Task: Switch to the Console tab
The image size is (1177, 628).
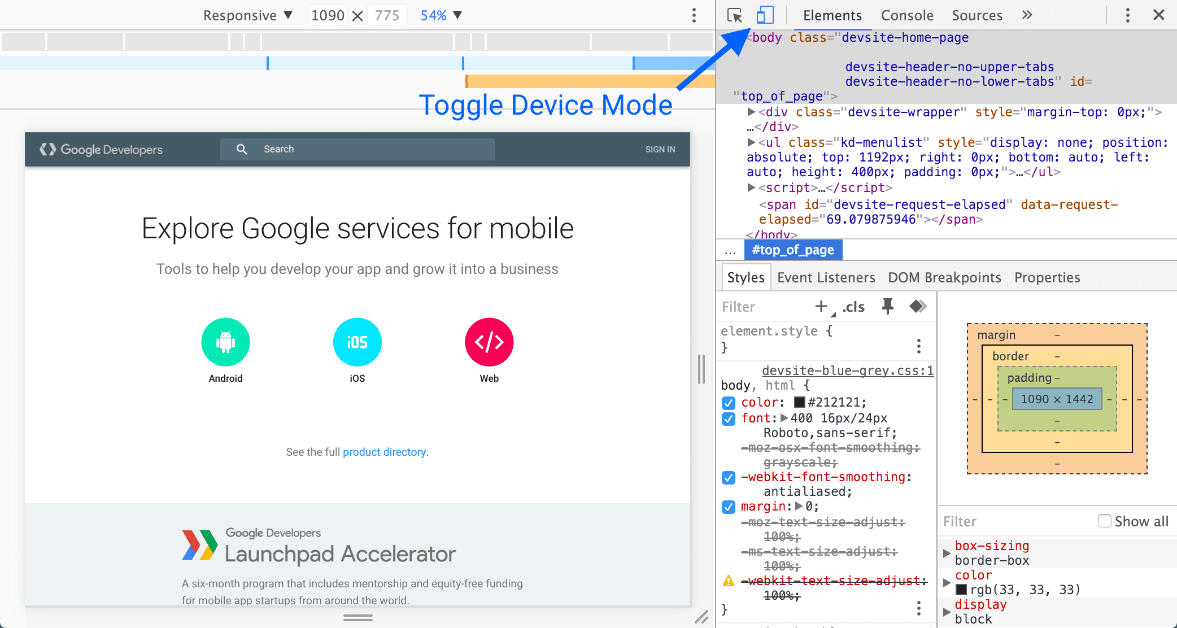Action: (905, 15)
